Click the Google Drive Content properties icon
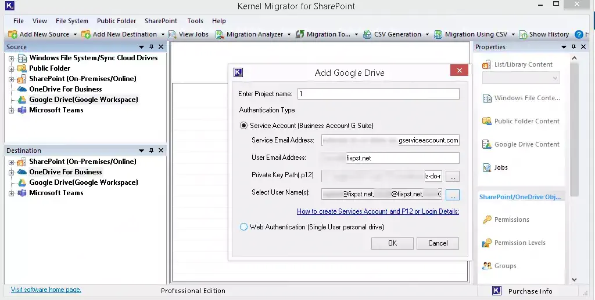595x300 pixels. coord(486,145)
